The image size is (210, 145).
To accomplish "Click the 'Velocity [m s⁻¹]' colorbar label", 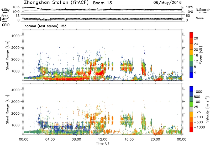I will (x=207, y=109).
